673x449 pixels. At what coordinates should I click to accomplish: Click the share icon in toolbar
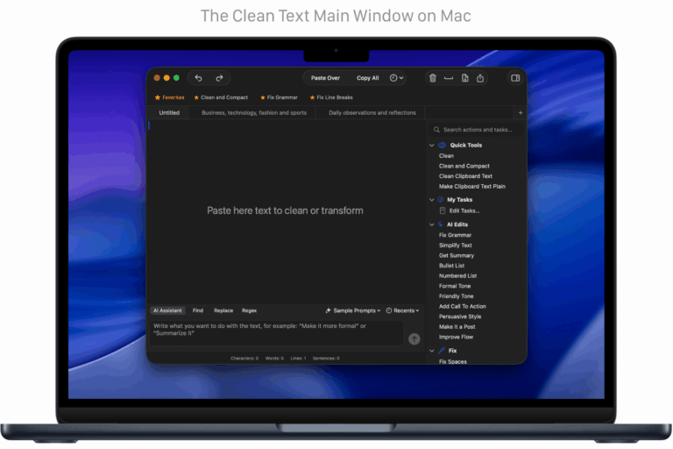[x=480, y=78]
